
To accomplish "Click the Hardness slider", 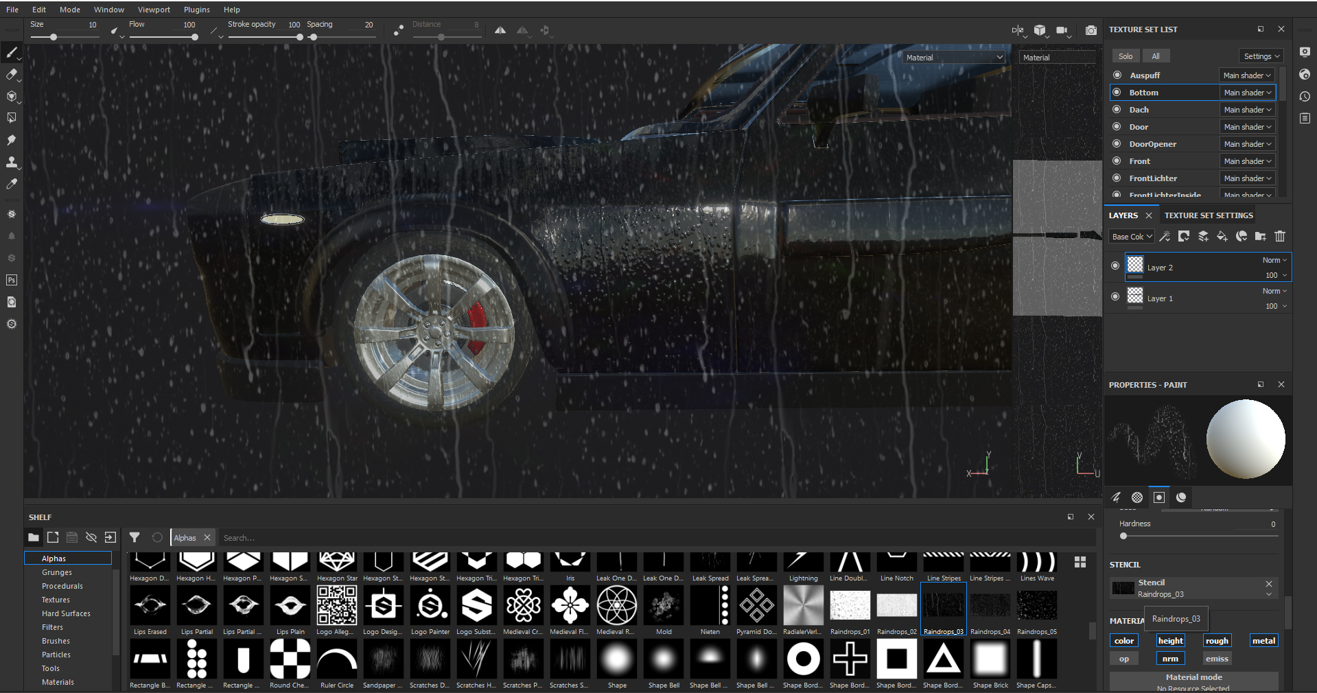I will tap(1198, 536).
